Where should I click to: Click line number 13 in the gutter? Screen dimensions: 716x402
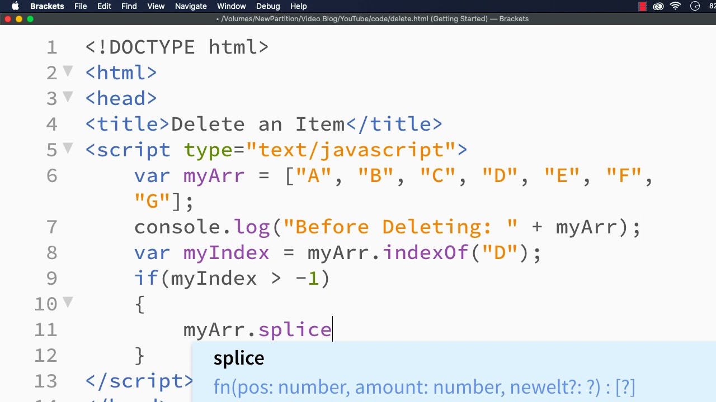(46, 381)
